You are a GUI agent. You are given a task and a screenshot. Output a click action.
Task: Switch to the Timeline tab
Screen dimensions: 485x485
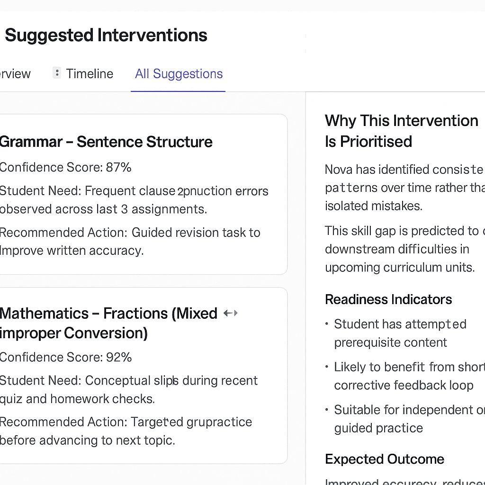(90, 74)
